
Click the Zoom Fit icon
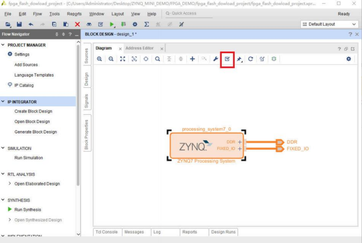pos(123,59)
